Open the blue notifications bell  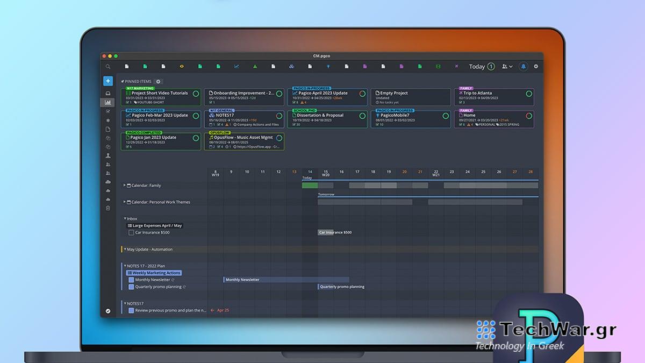[523, 67]
